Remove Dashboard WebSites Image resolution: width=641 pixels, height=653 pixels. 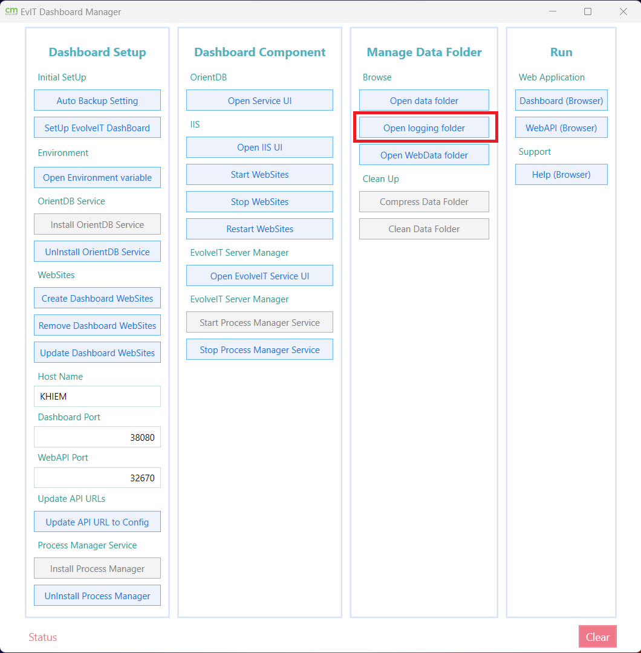[97, 325]
